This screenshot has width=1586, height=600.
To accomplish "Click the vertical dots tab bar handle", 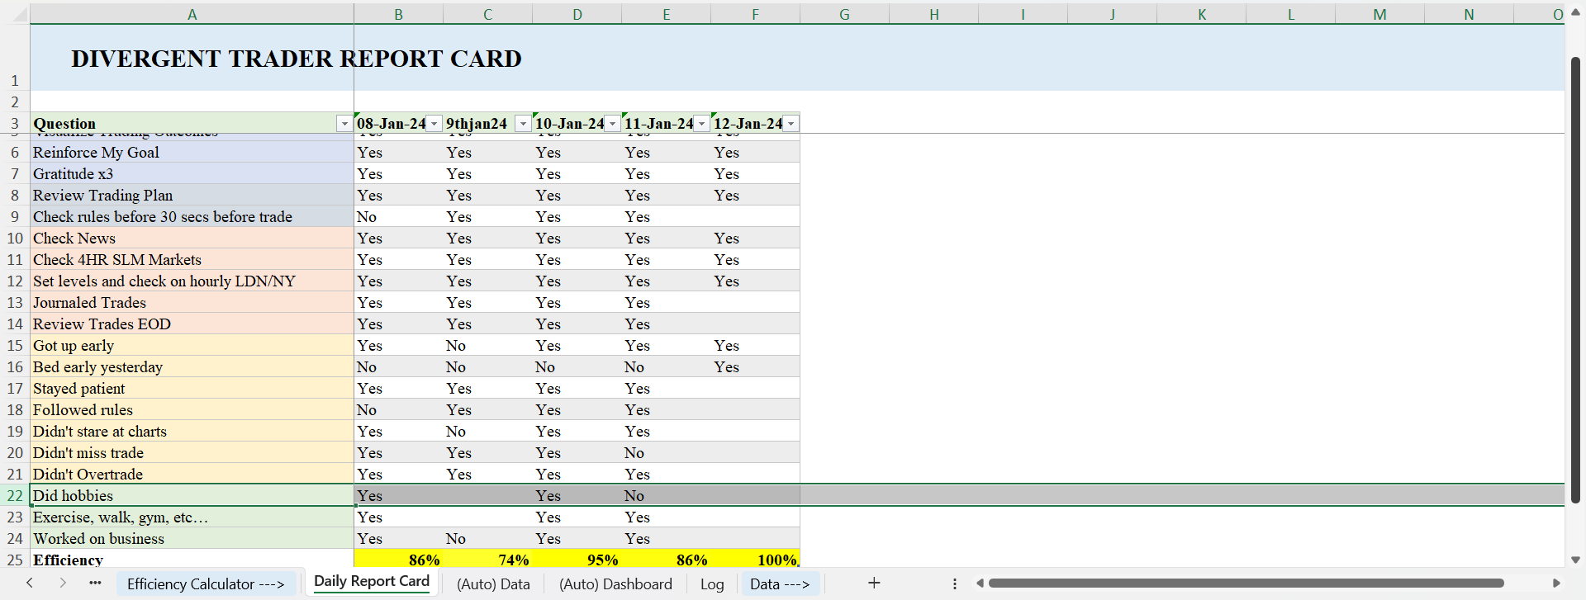I will (x=955, y=583).
